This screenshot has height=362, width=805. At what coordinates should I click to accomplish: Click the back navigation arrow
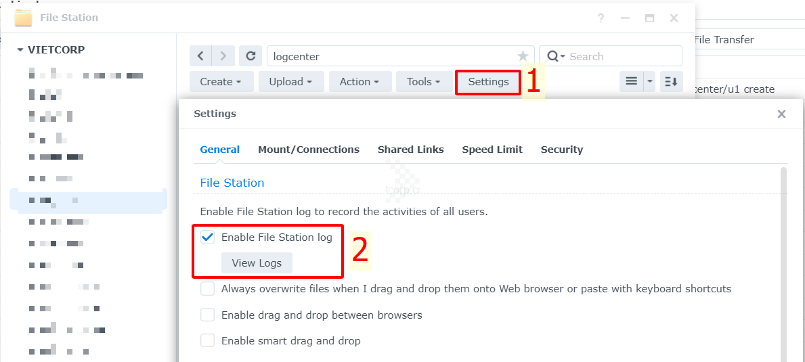[200, 56]
